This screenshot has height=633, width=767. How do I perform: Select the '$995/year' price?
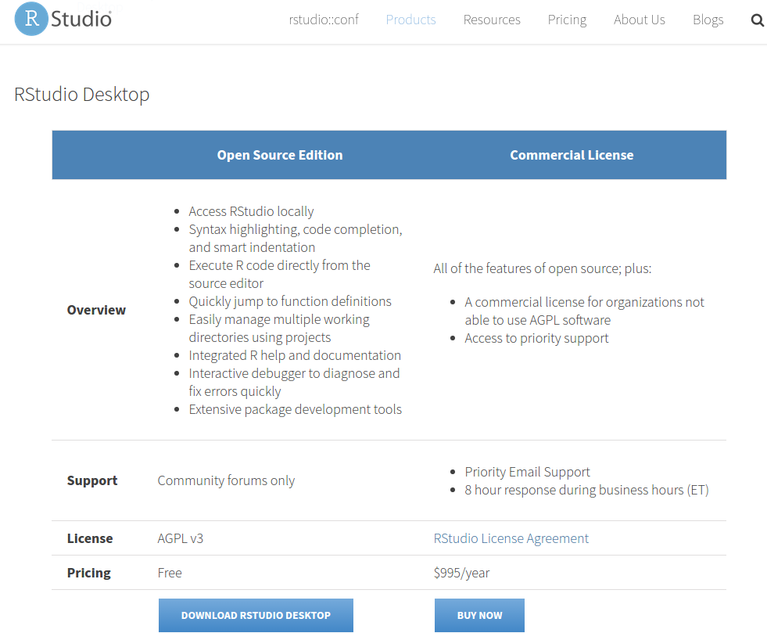(461, 573)
